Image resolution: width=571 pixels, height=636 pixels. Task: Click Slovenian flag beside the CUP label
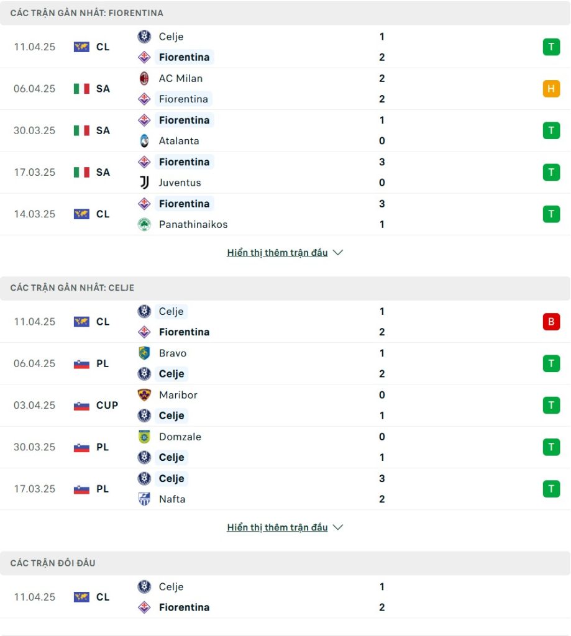[81, 405]
